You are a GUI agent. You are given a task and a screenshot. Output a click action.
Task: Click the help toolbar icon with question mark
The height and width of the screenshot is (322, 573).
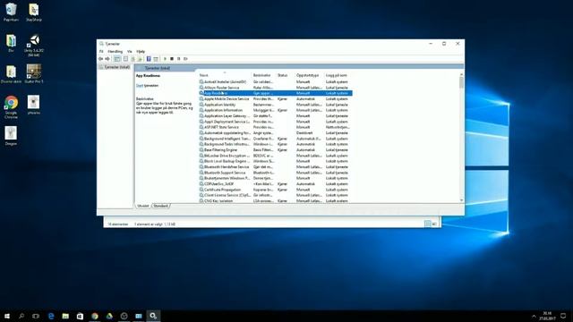[149, 59]
